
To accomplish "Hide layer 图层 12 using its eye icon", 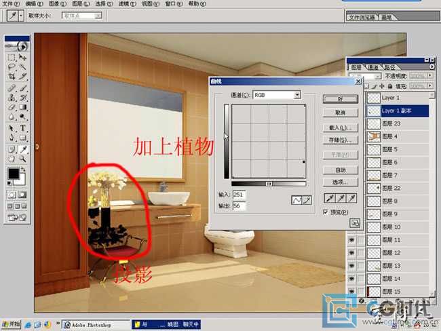I will [x=351, y=253].
